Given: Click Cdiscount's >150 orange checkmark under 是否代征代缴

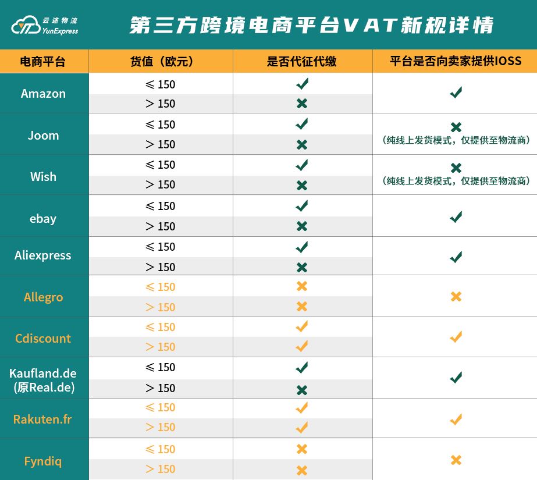Looking at the screenshot, I should coord(302,346).
